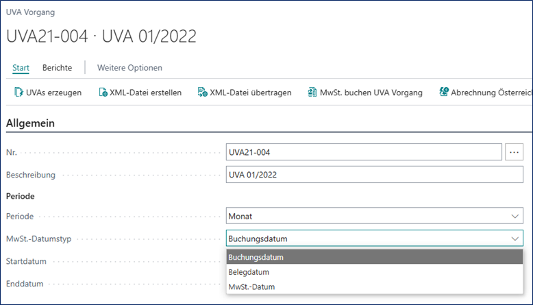This screenshot has width=533, height=305.
Task: Open Weitere Optionen menu
Action: pyautogui.click(x=129, y=68)
